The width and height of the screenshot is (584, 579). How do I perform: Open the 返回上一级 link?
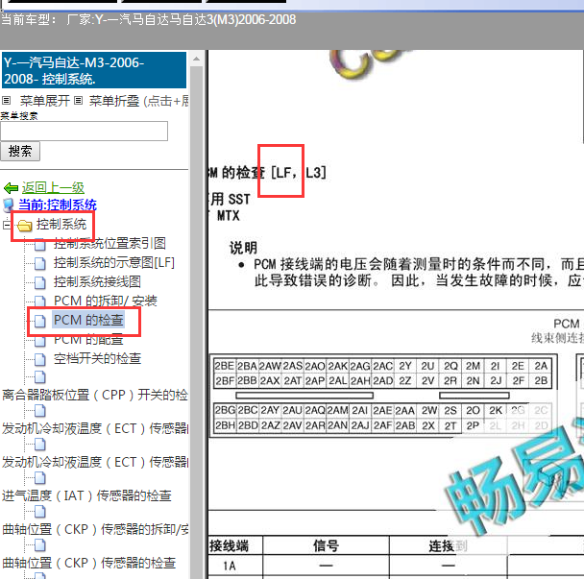click(53, 187)
